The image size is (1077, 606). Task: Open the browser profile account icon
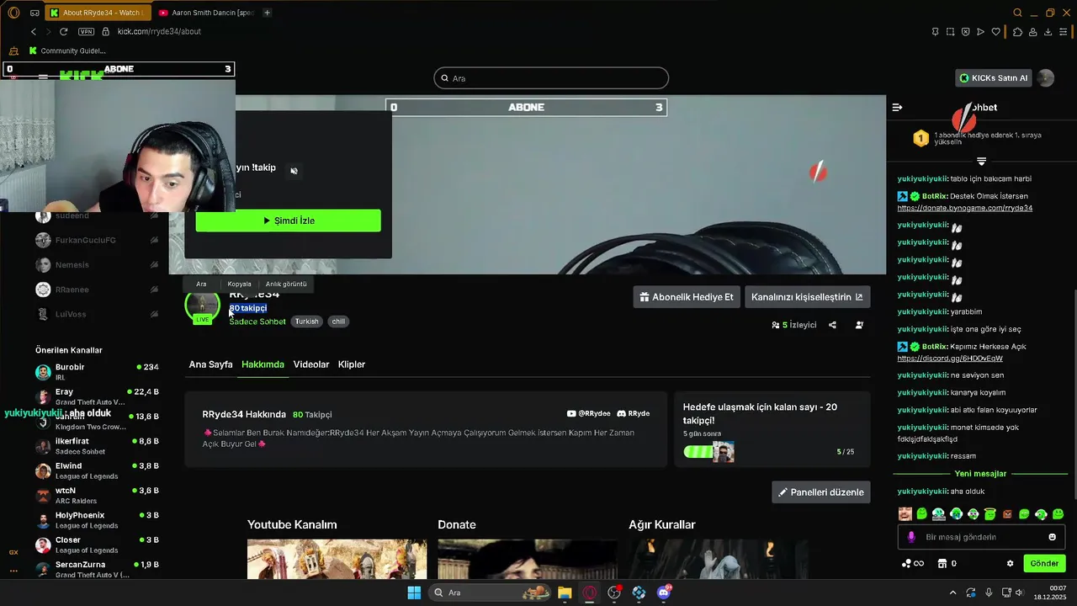click(x=1032, y=31)
